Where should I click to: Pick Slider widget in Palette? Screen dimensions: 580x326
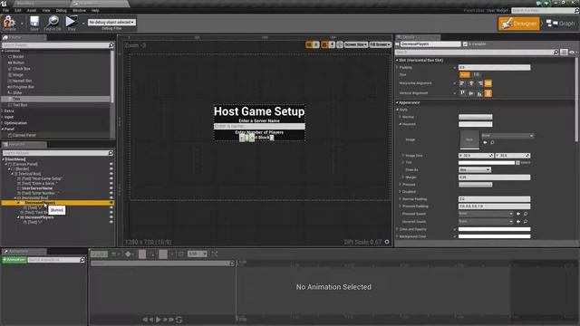pos(17,92)
